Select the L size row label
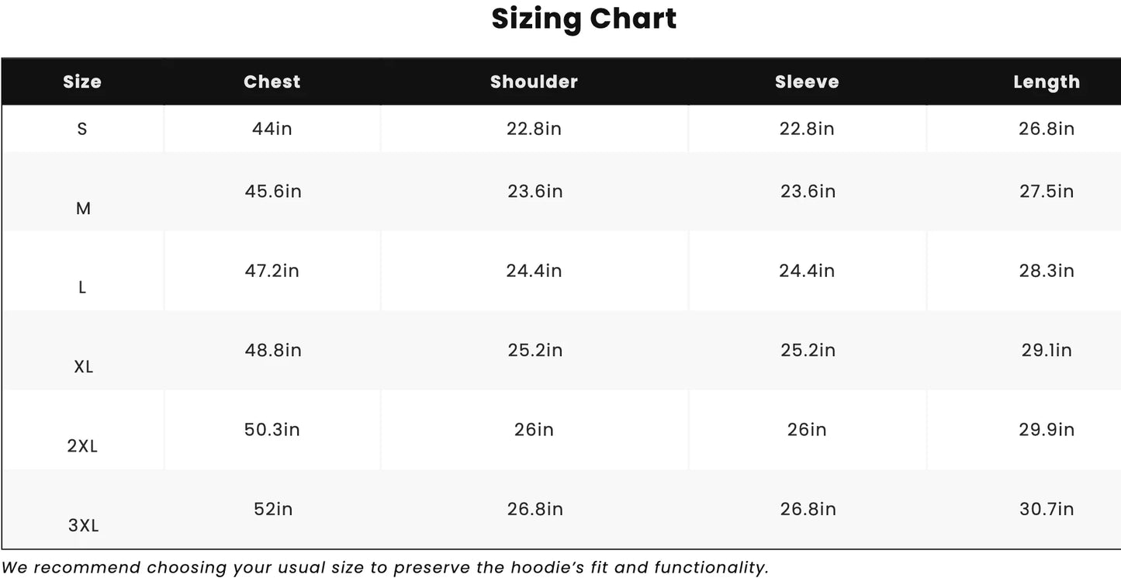The width and height of the screenshot is (1121, 585). coord(82,288)
